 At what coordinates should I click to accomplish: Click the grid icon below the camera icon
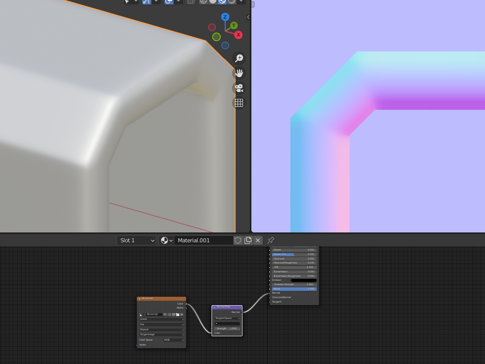coord(239,102)
